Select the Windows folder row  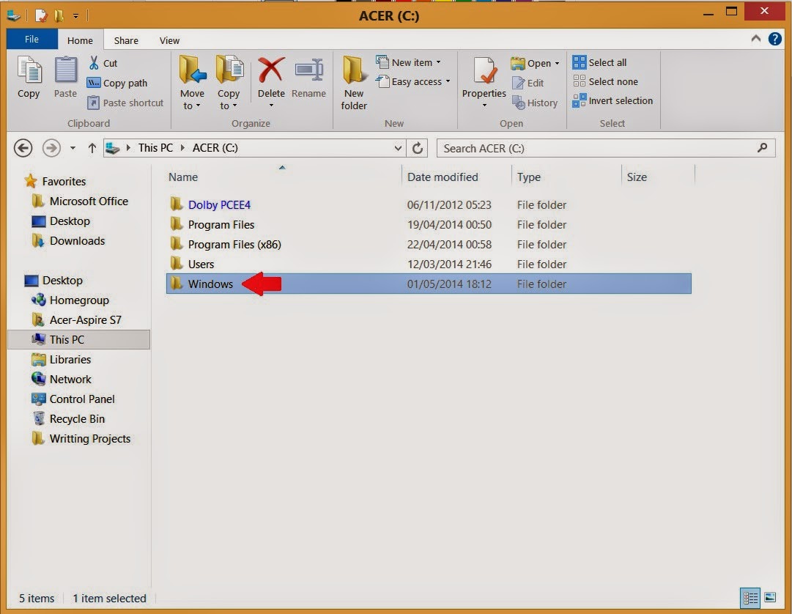[x=429, y=284]
